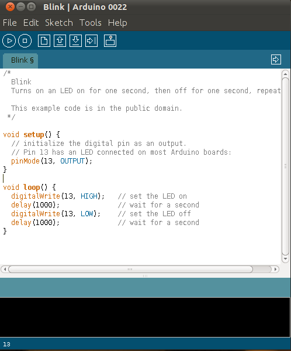This screenshot has width=291, height=351.
Task: Place cursor on the pinMode(13, OUTPUT) line
Action: click(51, 161)
